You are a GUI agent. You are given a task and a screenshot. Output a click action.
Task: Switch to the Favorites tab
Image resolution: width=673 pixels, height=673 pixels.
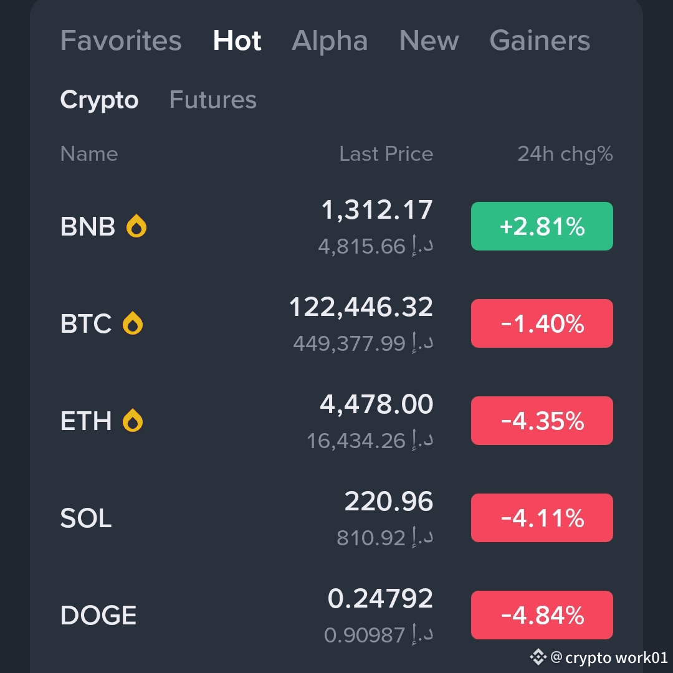coord(121,41)
